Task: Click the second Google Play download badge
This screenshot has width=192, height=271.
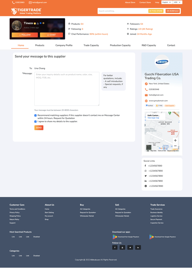Action: 163,237
